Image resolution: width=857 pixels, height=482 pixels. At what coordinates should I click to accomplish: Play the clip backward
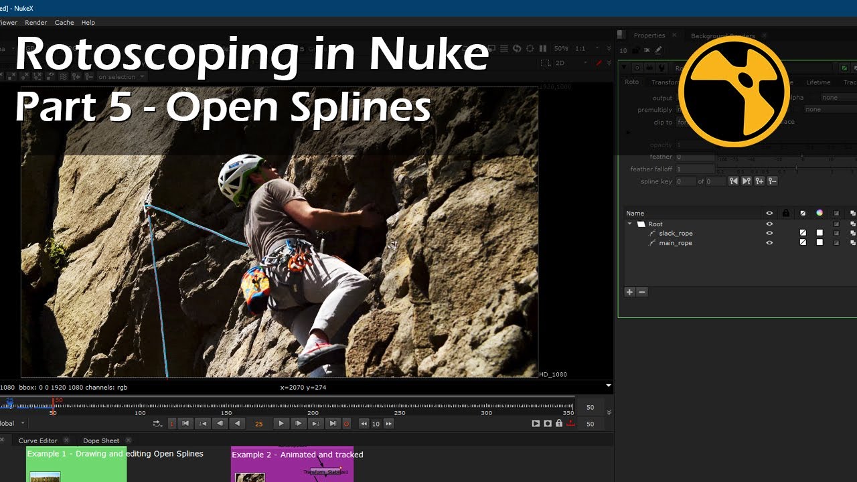click(x=237, y=424)
